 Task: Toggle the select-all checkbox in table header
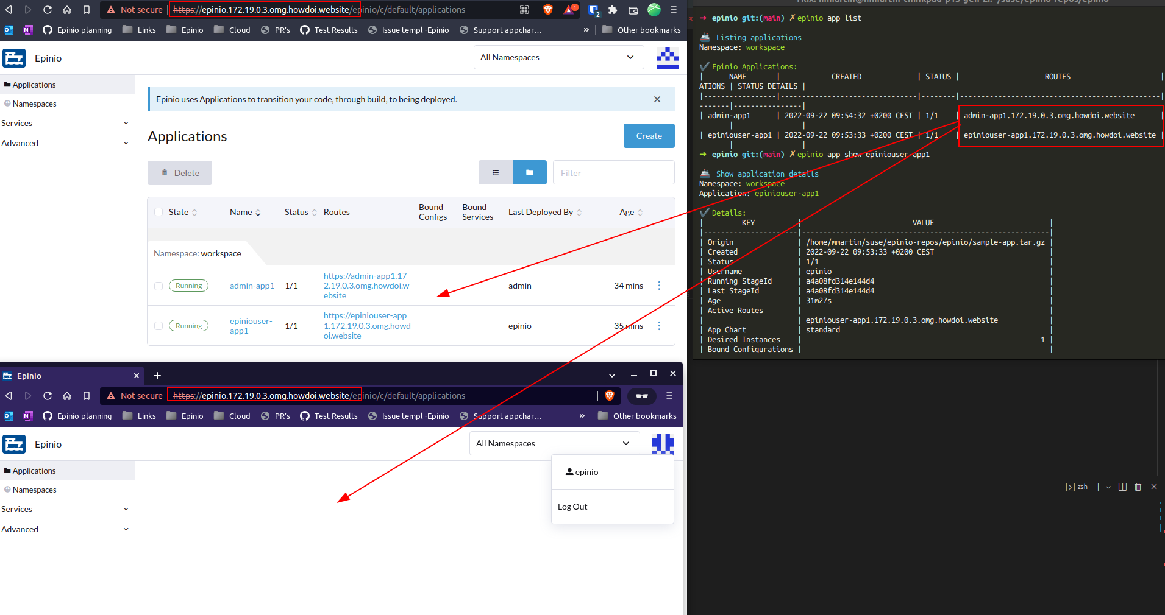pos(159,212)
